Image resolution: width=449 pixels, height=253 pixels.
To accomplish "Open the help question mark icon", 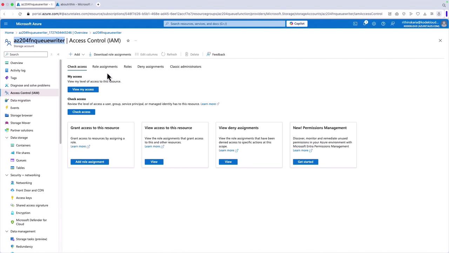I will tap(383, 24).
